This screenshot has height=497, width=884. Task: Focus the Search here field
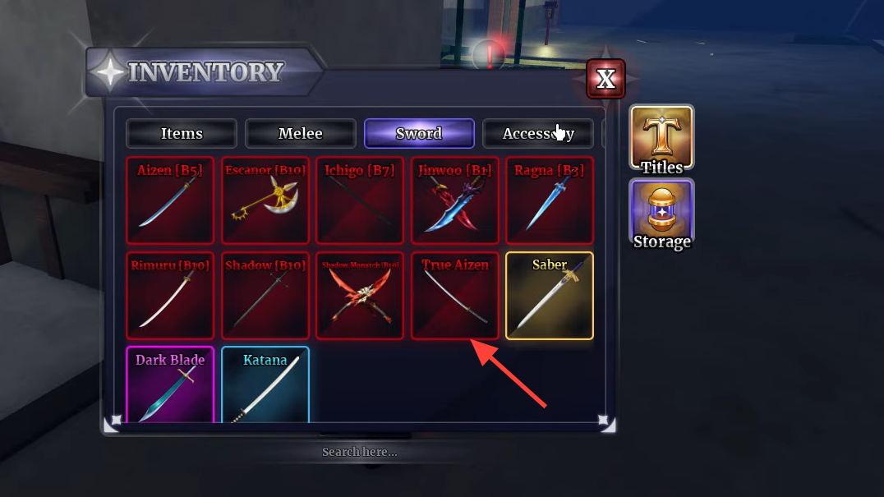click(x=359, y=452)
